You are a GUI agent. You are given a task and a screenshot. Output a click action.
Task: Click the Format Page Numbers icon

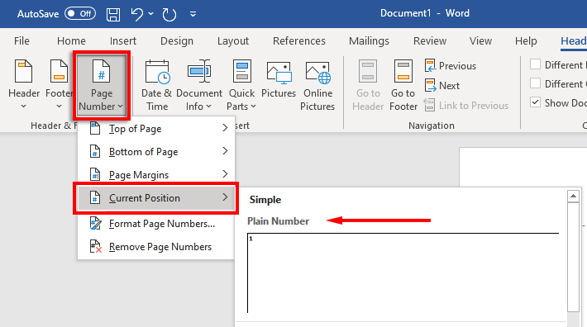pyautogui.click(x=95, y=224)
